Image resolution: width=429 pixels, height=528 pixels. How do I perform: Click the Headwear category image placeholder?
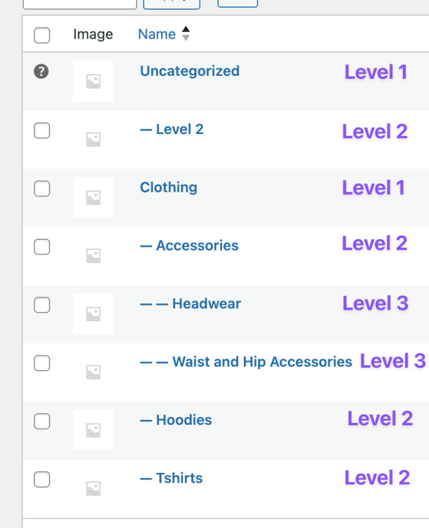(93, 313)
